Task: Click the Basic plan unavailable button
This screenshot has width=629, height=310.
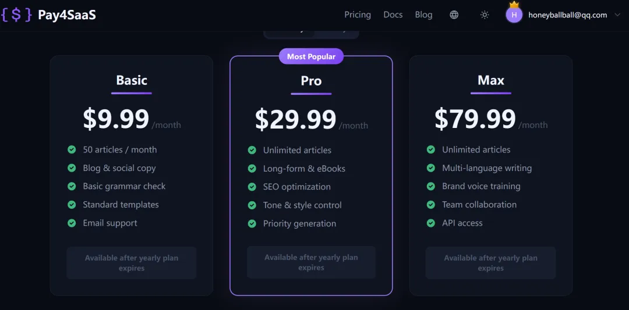Action: click(132, 263)
